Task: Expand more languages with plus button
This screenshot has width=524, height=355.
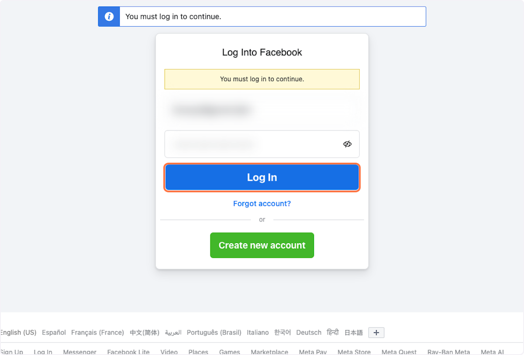Action: 376,333
